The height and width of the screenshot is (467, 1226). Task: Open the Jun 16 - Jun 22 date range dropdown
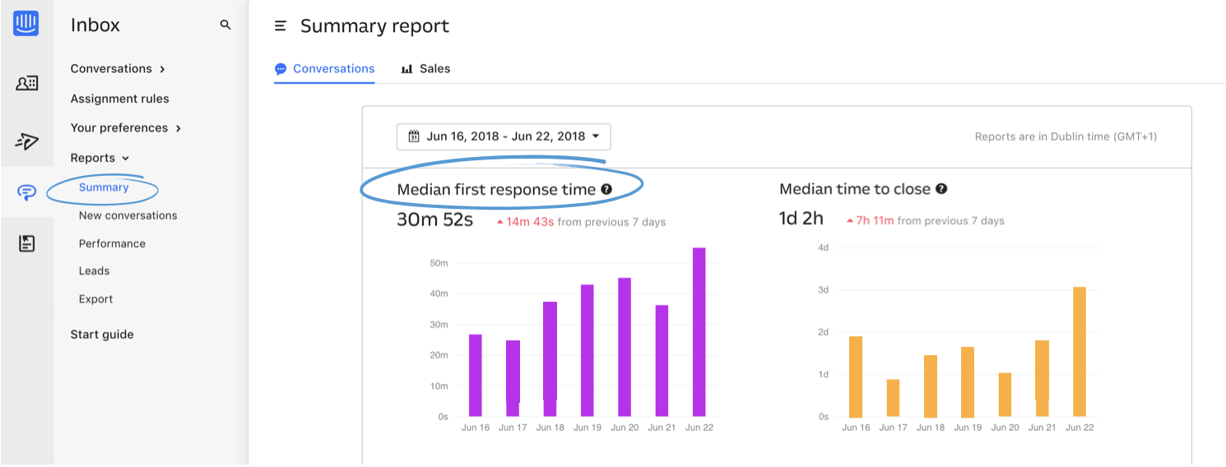[x=504, y=136]
